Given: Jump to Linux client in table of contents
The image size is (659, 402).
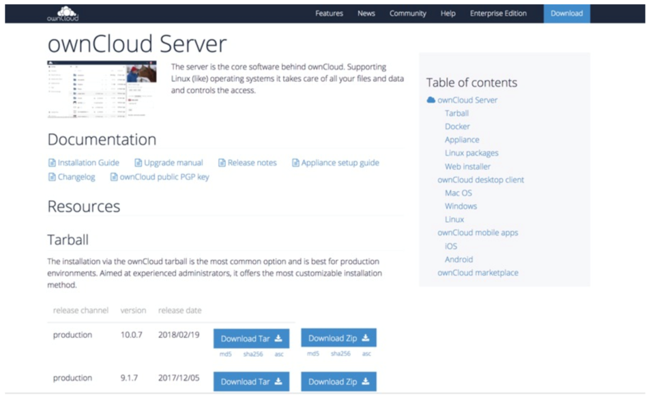Looking at the screenshot, I should click(x=454, y=220).
